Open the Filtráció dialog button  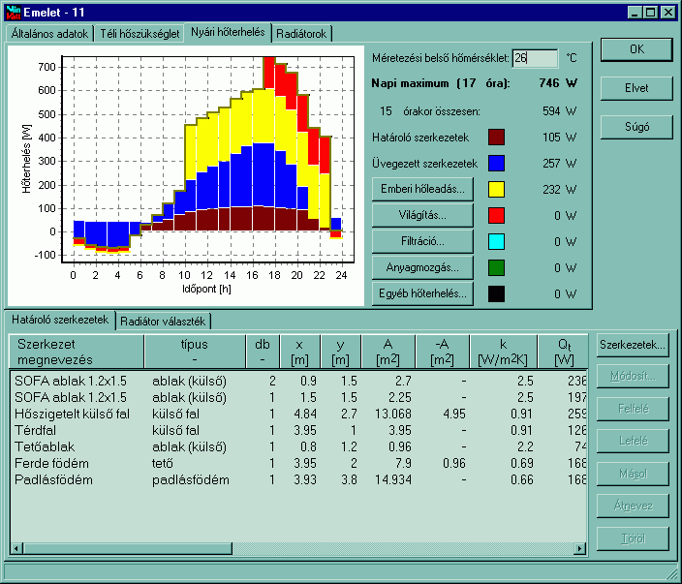click(422, 241)
